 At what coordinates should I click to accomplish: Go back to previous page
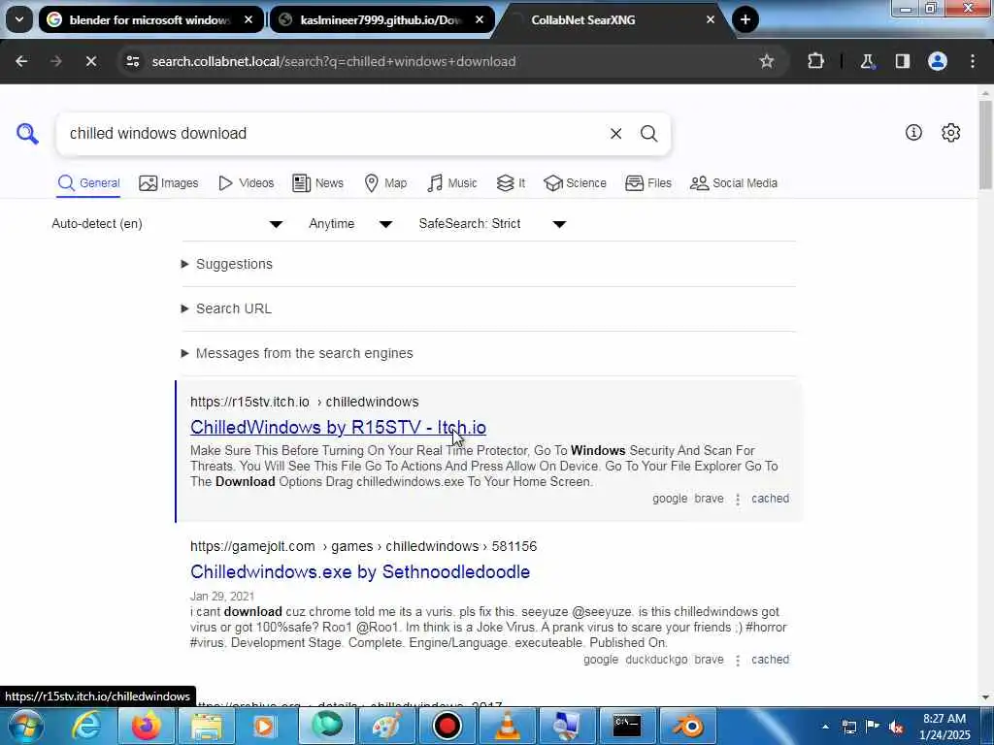(x=21, y=61)
